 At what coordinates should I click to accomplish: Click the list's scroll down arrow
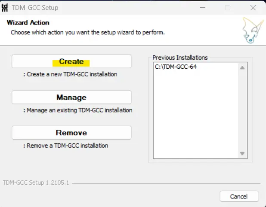coord(242,153)
